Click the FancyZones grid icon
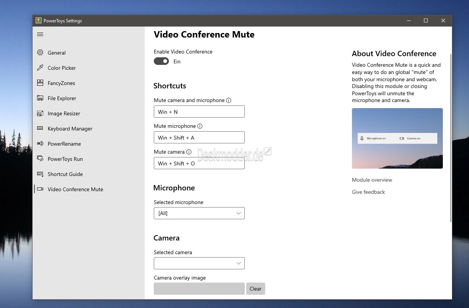Image resolution: width=469 pixels, height=308 pixels. coord(40,83)
